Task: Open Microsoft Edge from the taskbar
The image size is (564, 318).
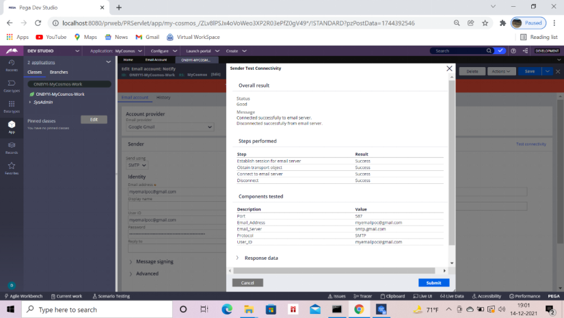Action: [x=226, y=309]
